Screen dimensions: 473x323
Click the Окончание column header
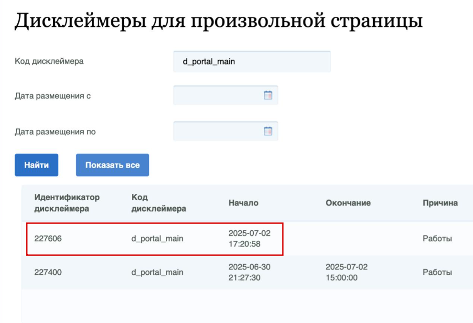348,203
